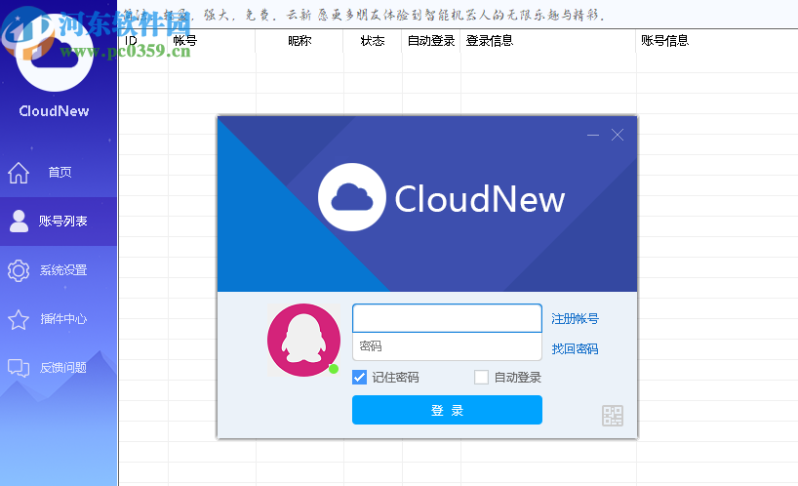Click the ID column header
The width and height of the screenshot is (798, 486).
pyautogui.click(x=131, y=41)
